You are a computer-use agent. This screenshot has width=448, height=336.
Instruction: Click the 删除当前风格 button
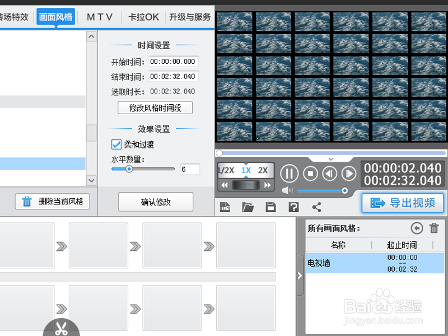(52, 202)
